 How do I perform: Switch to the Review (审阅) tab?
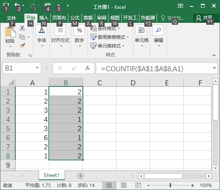tap(102, 18)
